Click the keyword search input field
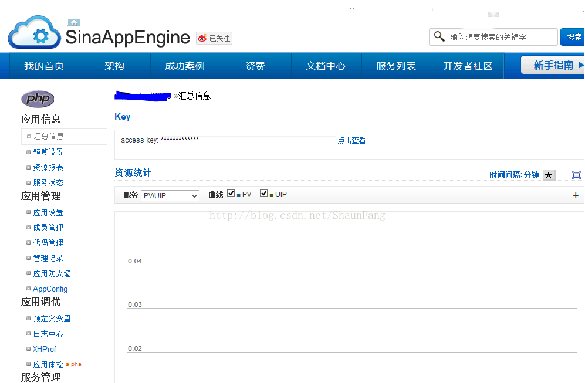Screen dimensions: 585x383 [x=493, y=37]
